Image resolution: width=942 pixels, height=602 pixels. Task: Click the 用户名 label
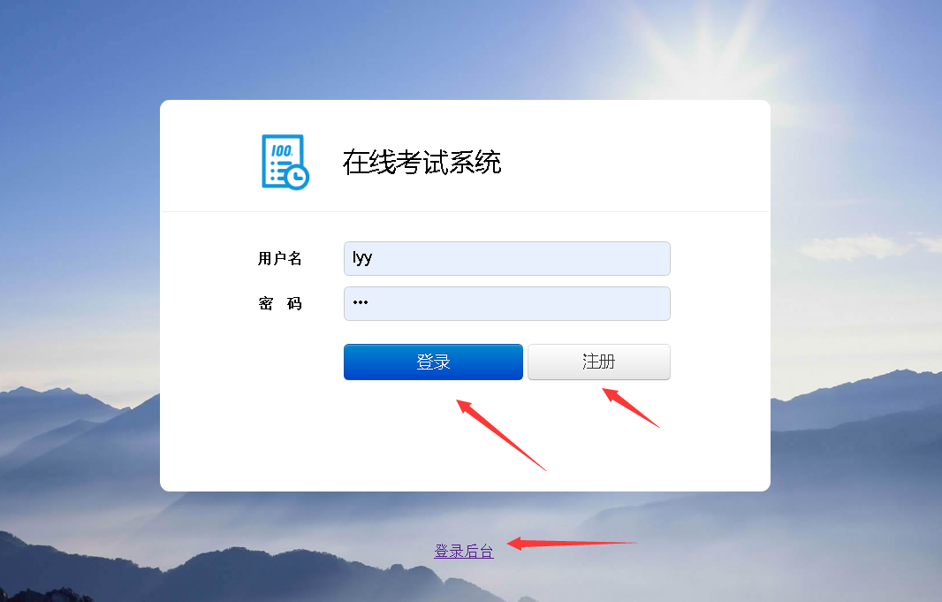point(279,258)
